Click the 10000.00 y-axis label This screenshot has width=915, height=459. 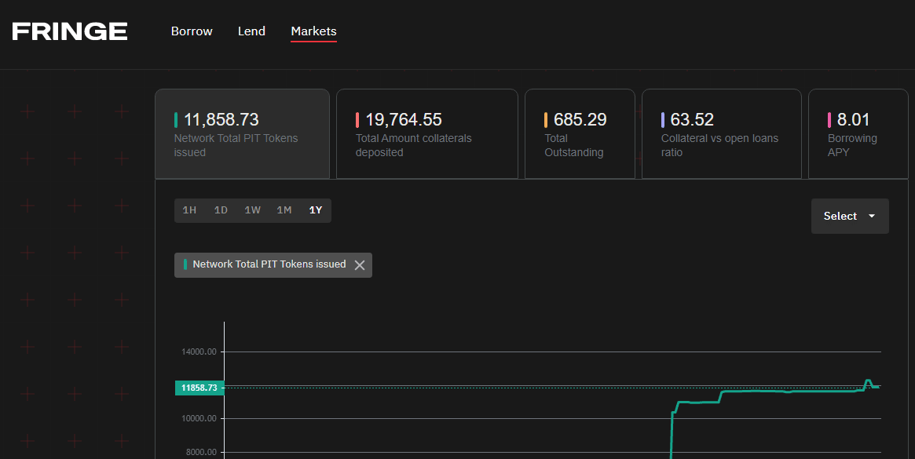click(x=199, y=419)
